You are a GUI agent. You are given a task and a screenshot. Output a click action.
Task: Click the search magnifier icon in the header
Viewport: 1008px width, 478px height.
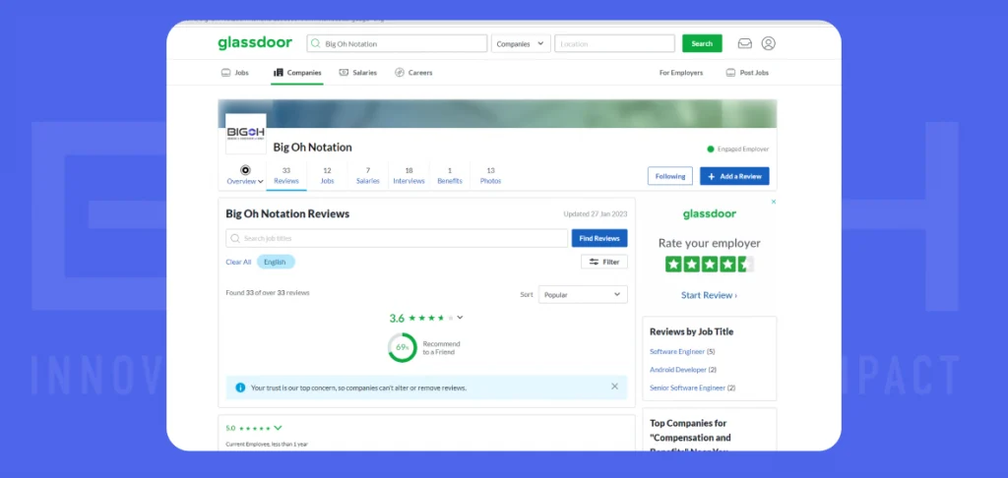click(x=316, y=43)
